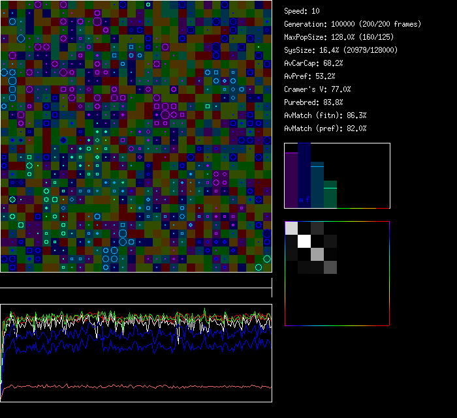Select the light gray top-left matrix cell
Screen dimensions: 457x418
(x=291, y=228)
